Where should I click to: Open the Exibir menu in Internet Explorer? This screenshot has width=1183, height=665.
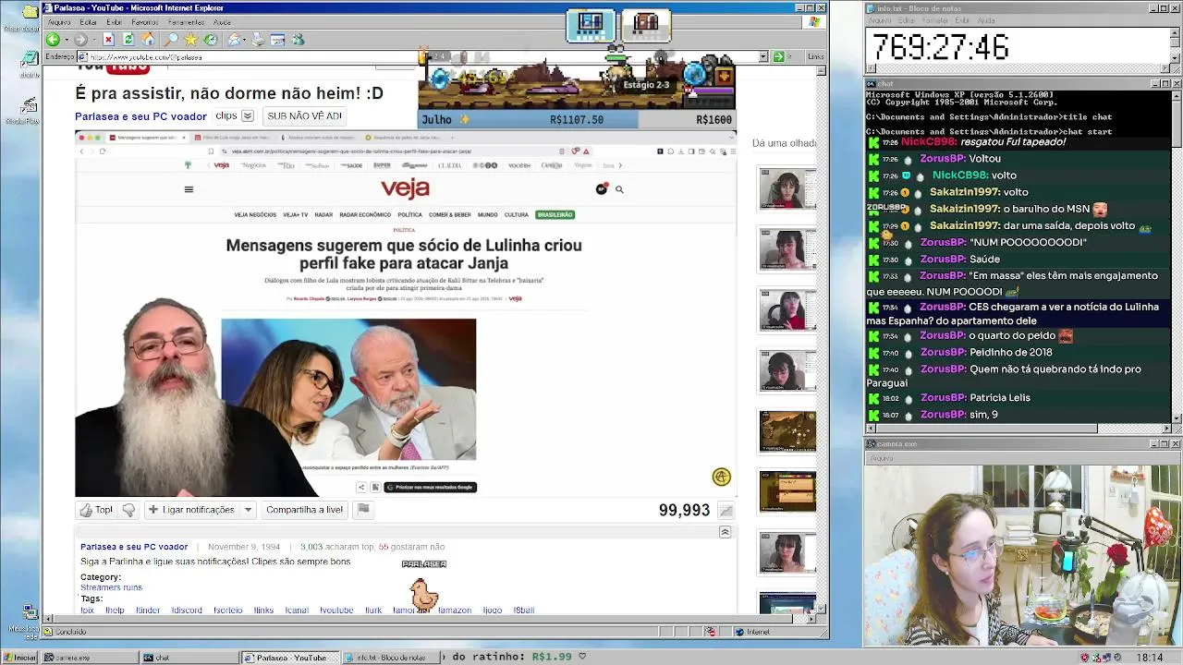(114, 22)
